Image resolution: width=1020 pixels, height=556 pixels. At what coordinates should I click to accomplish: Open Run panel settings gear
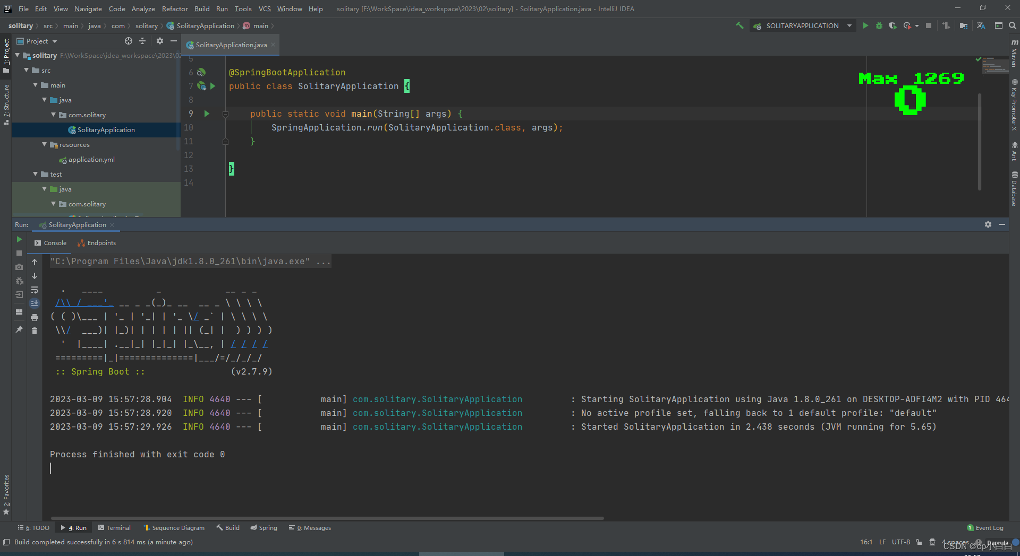(x=988, y=224)
